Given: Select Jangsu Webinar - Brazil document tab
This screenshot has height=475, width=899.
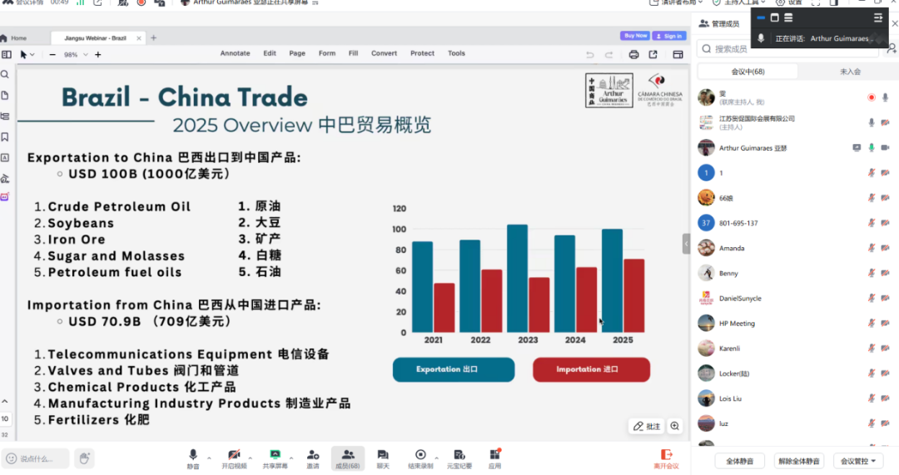Looking at the screenshot, I should coord(97,37).
